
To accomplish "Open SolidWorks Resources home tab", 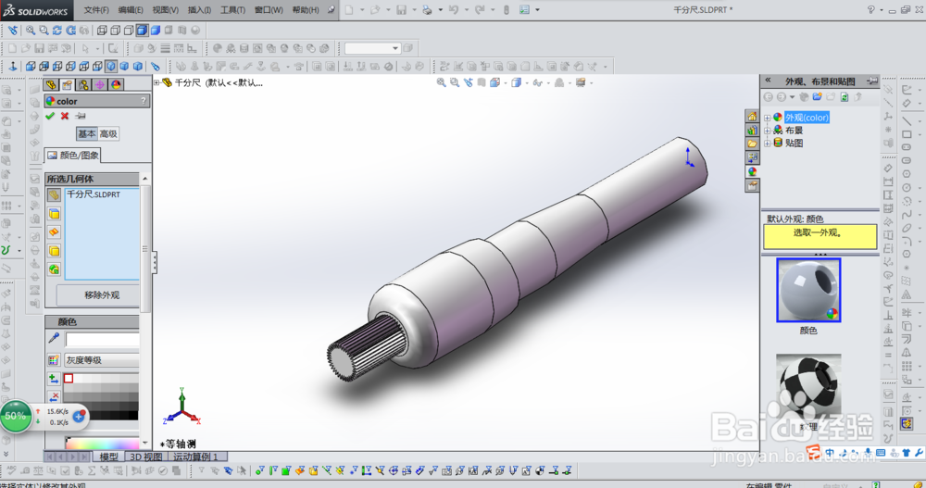I will pyautogui.click(x=752, y=117).
